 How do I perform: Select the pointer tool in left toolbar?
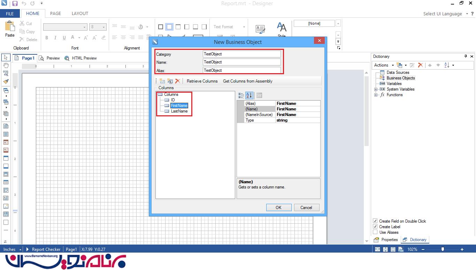[6, 57]
